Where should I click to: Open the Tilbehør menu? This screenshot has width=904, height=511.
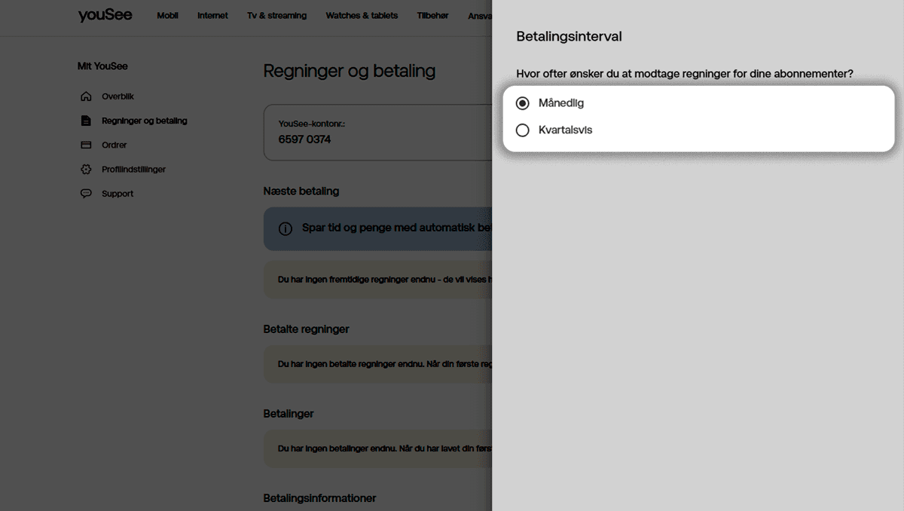[x=432, y=15]
